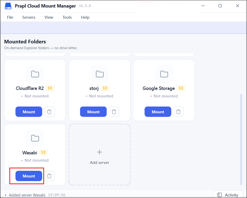Click the Google Storage folder icon
The height and width of the screenshot is (198, 247).
pyautogui.click(x=164, y=74)
